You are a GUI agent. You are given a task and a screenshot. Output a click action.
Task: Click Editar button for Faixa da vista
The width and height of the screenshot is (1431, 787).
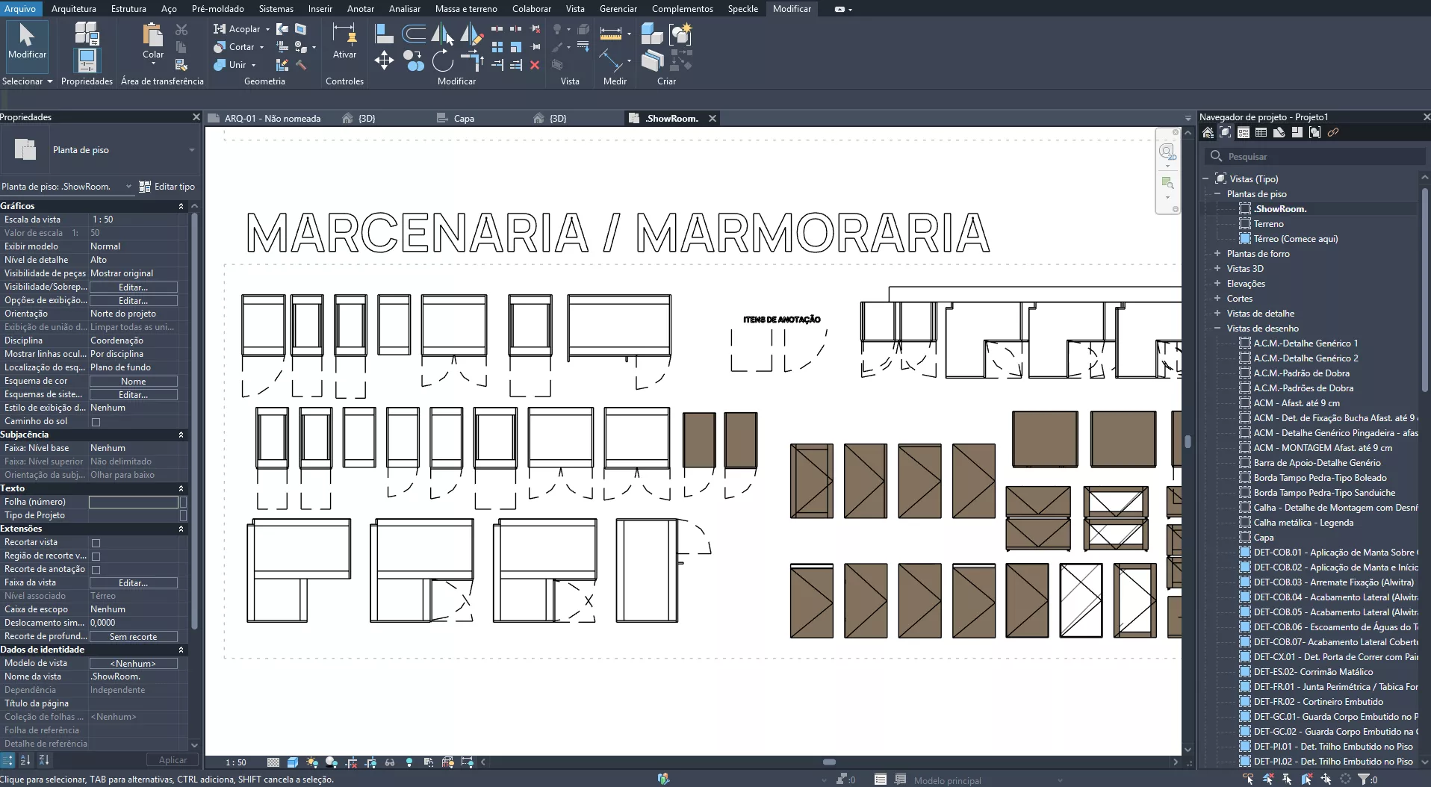click(x=133, y=583)
